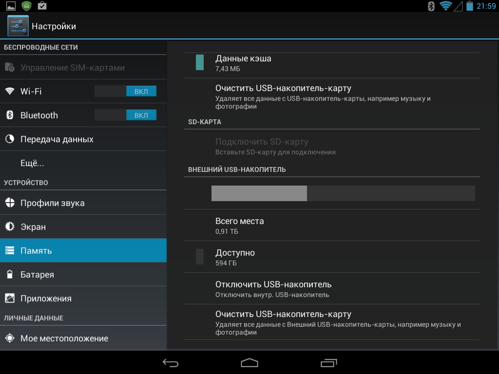Tap the Настройки app icon in header
The width and height of the screenshot is (499, 374).
(18, 26)
